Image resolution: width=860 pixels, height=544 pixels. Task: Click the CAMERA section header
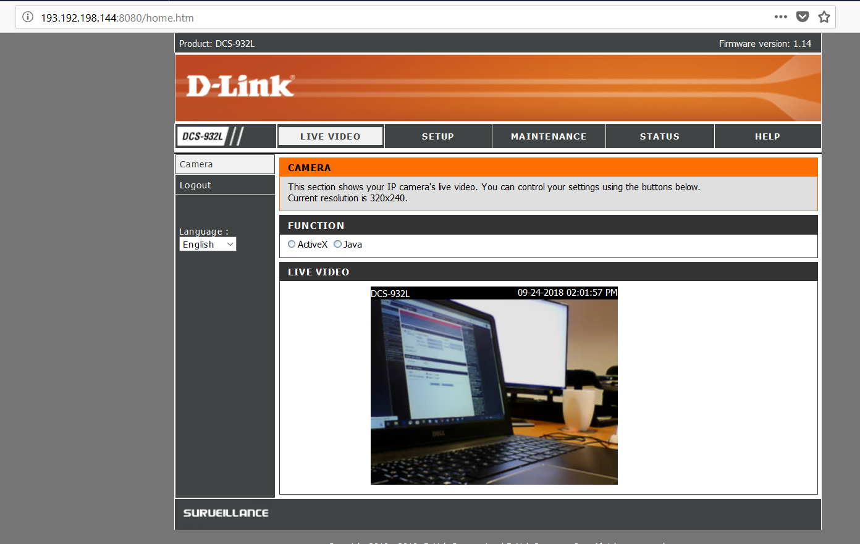tap(548, 167)
